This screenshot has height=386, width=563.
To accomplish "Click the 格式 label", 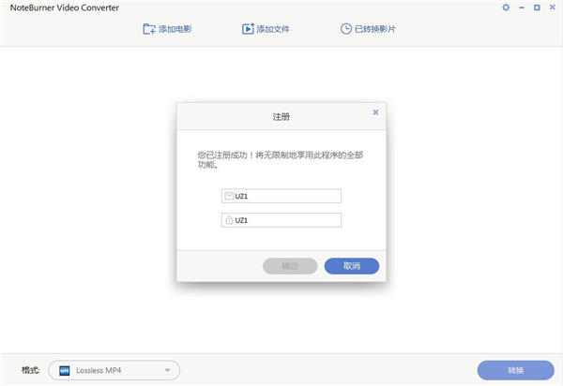I will click(x=31, y=370).
